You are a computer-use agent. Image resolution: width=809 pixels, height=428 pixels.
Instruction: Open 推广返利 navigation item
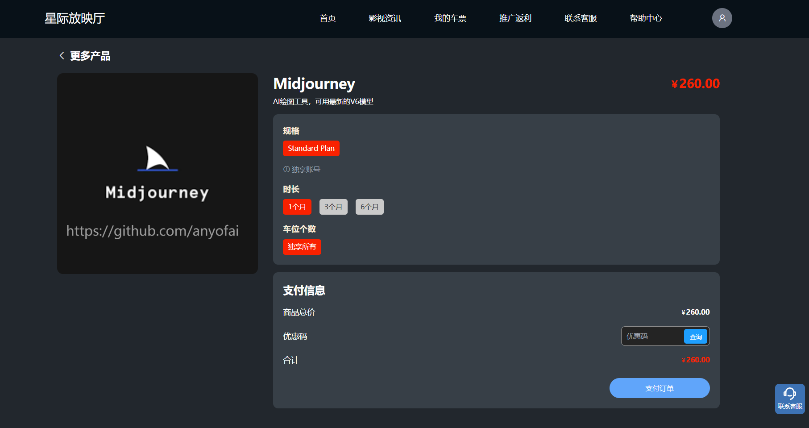pyautogui.click(x=515, y=18)
